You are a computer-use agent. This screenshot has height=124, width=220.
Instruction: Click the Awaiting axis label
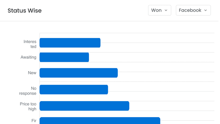(x=28, y=57)
